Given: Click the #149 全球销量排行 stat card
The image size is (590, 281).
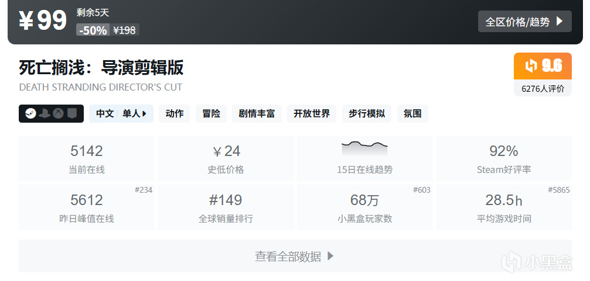Looking at the screenshot, I should click(226, 207).
